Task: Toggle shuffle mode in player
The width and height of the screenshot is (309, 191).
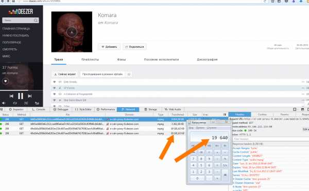Action: click(26, 103)
